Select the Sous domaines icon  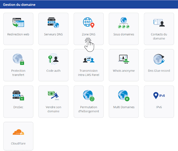pyautogui.click(x=123, y=23)
